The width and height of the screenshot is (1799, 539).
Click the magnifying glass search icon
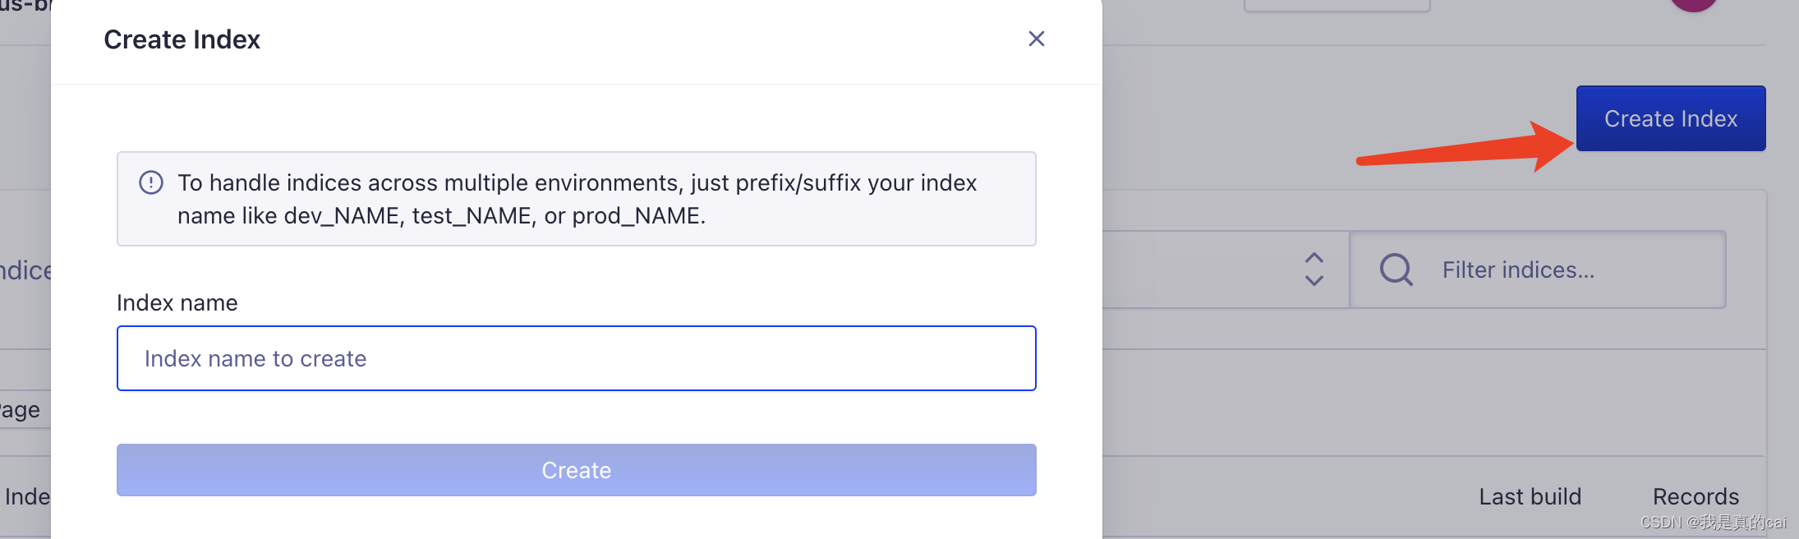click(1396, 269)
